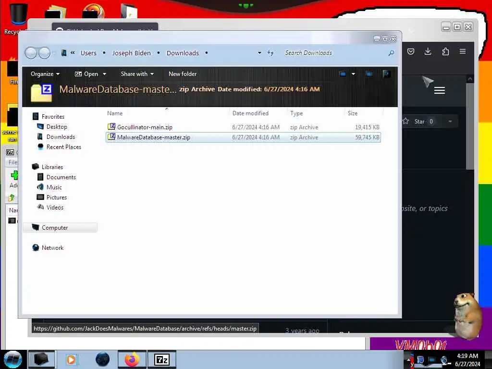Click the Change your view icon
Screen dimensions: 492x369
click(x=343, y=74)
